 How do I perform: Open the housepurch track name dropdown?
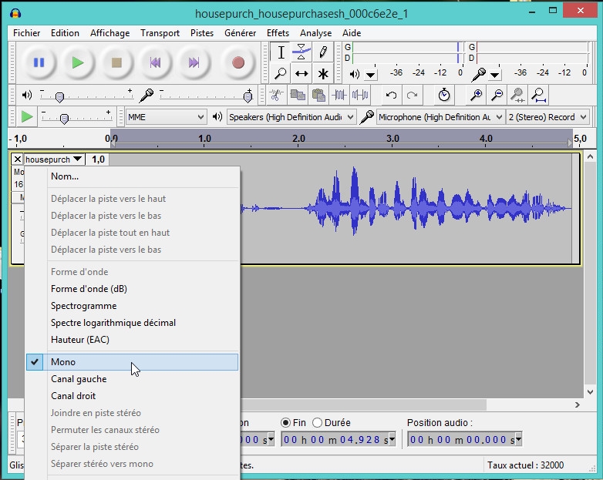pyautogui.click(x=54, y=159)
